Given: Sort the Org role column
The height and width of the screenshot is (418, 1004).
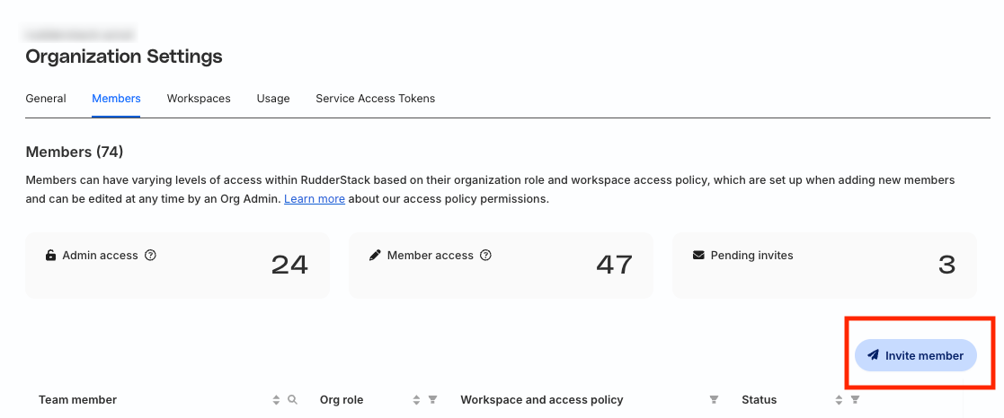Looking at the screenshot, I should (416, 399).
